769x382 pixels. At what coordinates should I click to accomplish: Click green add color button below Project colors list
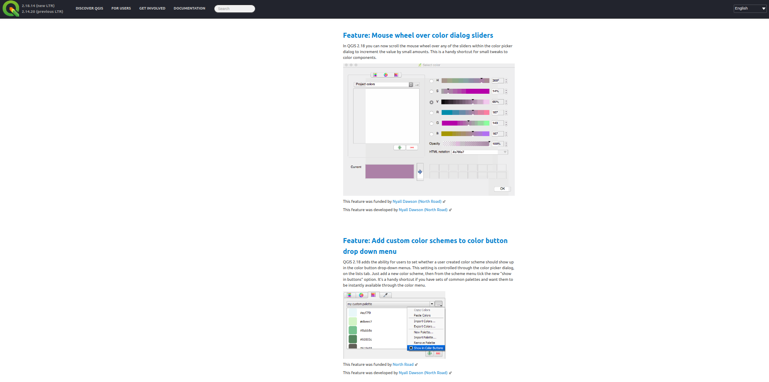[400, 148]
